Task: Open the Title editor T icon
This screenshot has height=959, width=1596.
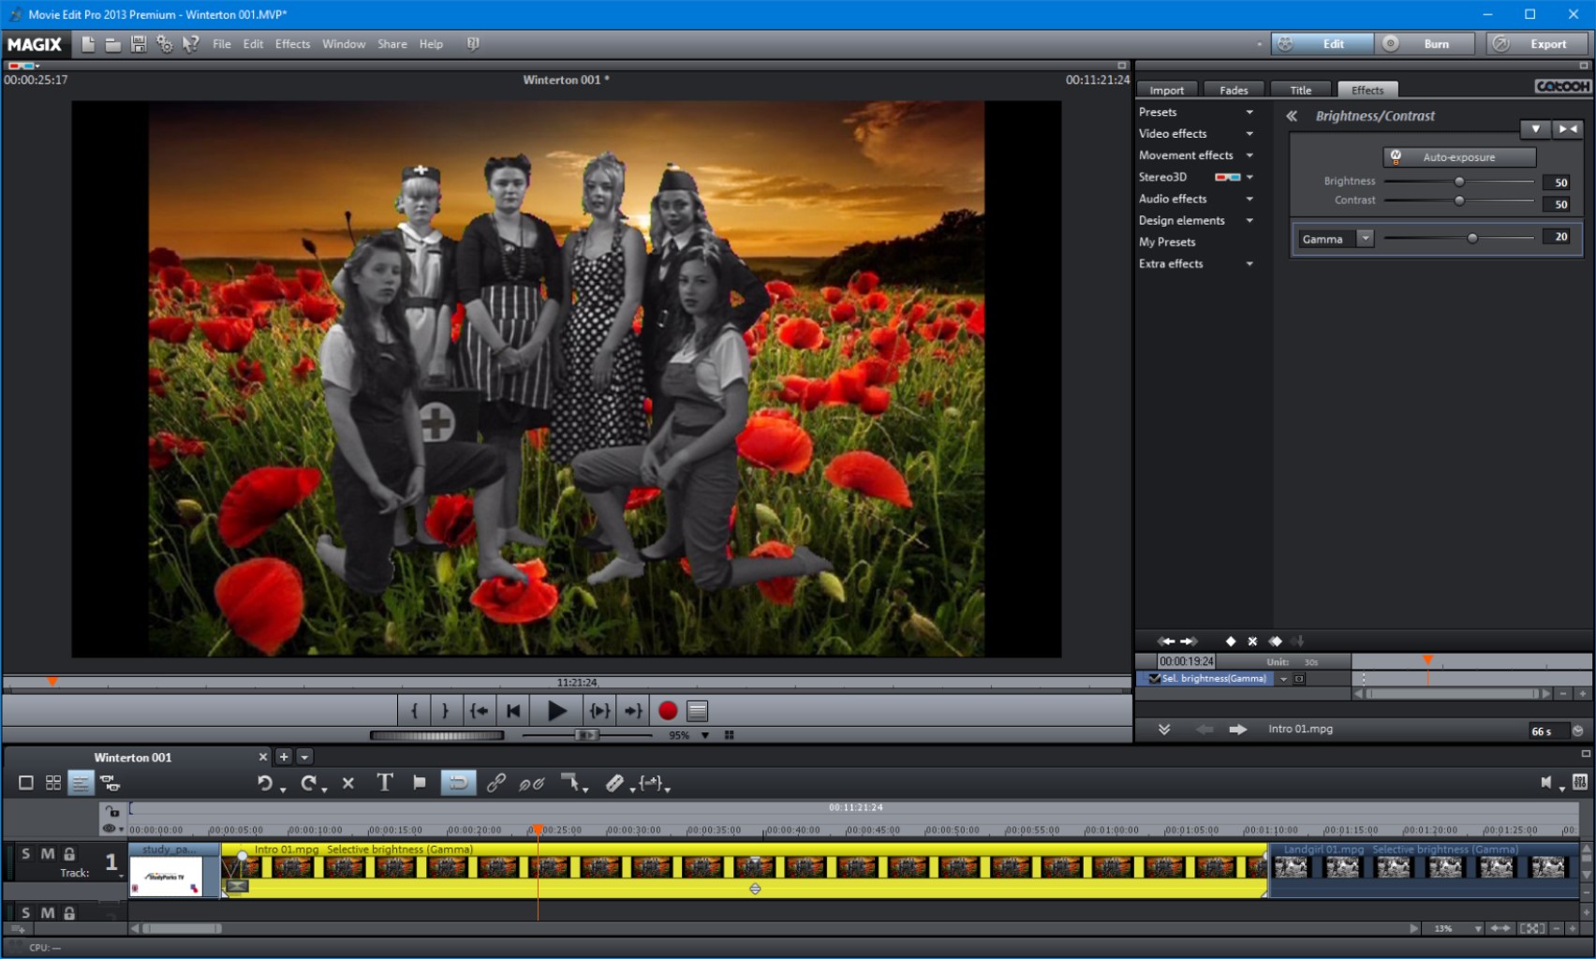Action: click(385, 783)
